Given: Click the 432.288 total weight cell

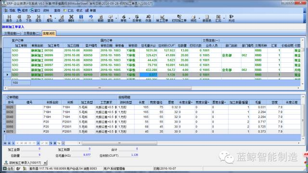Looking at the screenshot, I should 149,70.
